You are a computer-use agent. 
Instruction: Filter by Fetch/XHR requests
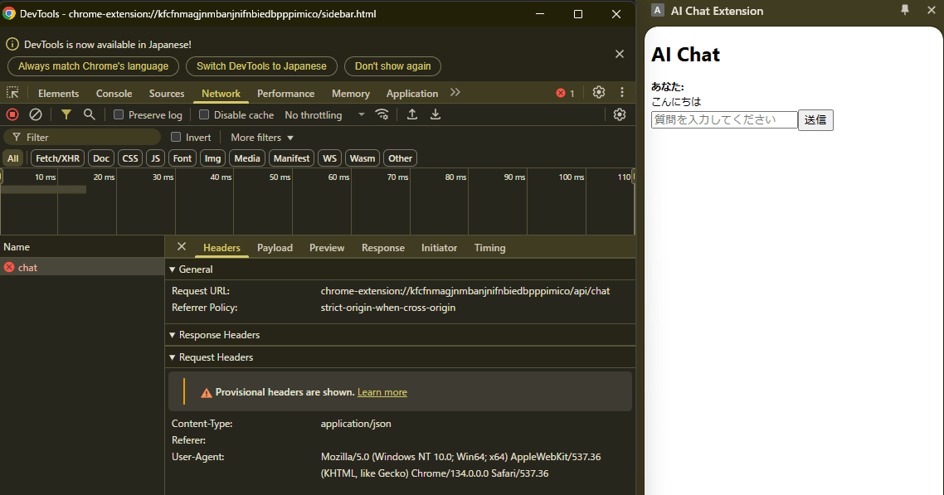(x=58, y=158)
